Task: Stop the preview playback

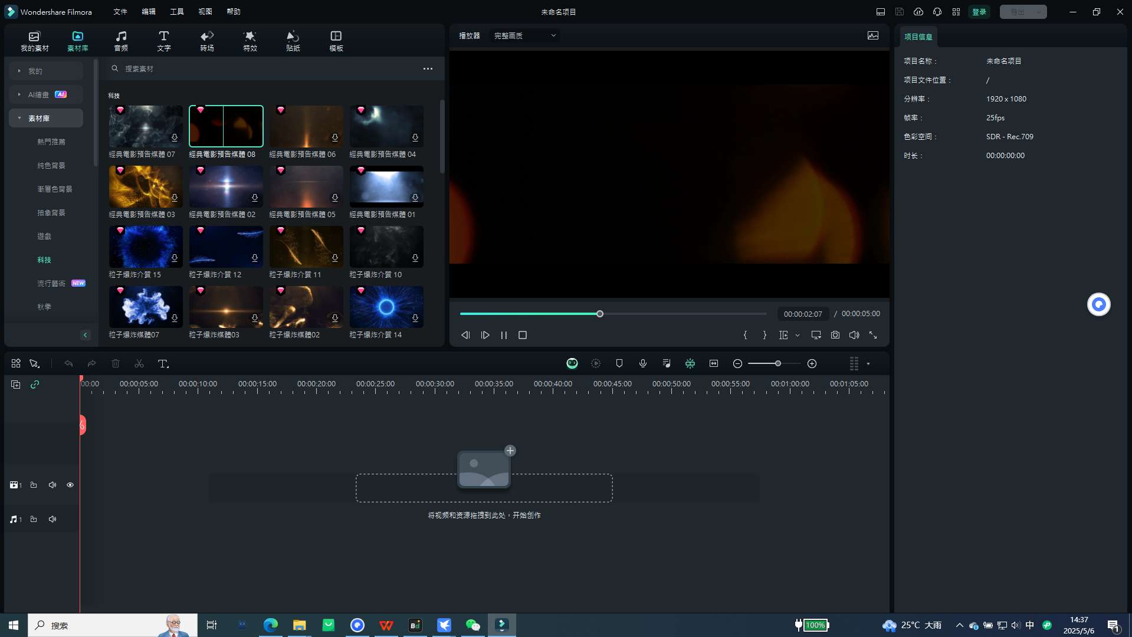Action: click(523, 335)
